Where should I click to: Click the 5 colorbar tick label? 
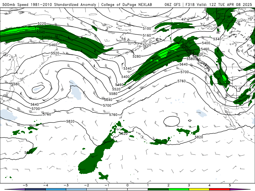[x=230, y=185]
